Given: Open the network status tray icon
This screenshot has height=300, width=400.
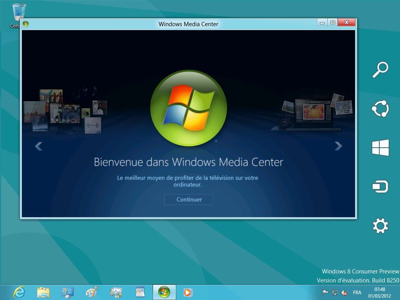Looking at the screenshot, I should pos(334,292).
